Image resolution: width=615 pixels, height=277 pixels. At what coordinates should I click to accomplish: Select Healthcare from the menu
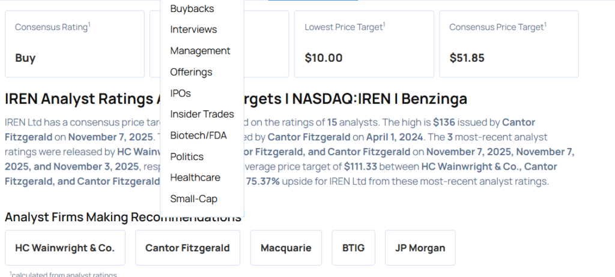coord(195,177)
